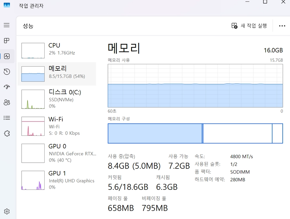This screenshot has width=290, height=219.
Task: Click the 새 작업 실행 button
Action: [x=249, y=26]
